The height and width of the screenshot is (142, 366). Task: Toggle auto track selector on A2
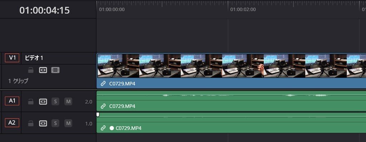(43, 123)
